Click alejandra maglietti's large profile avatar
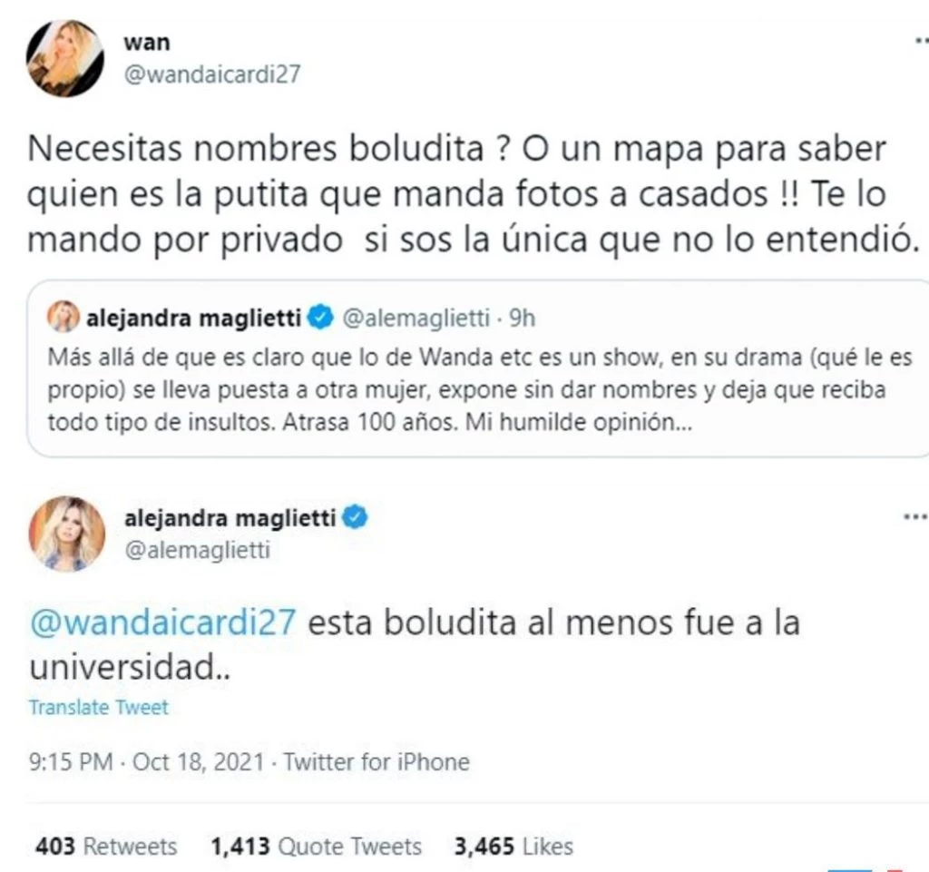This screenshot has height=872, width=929. pyautogui.click(x=67, y=534)
